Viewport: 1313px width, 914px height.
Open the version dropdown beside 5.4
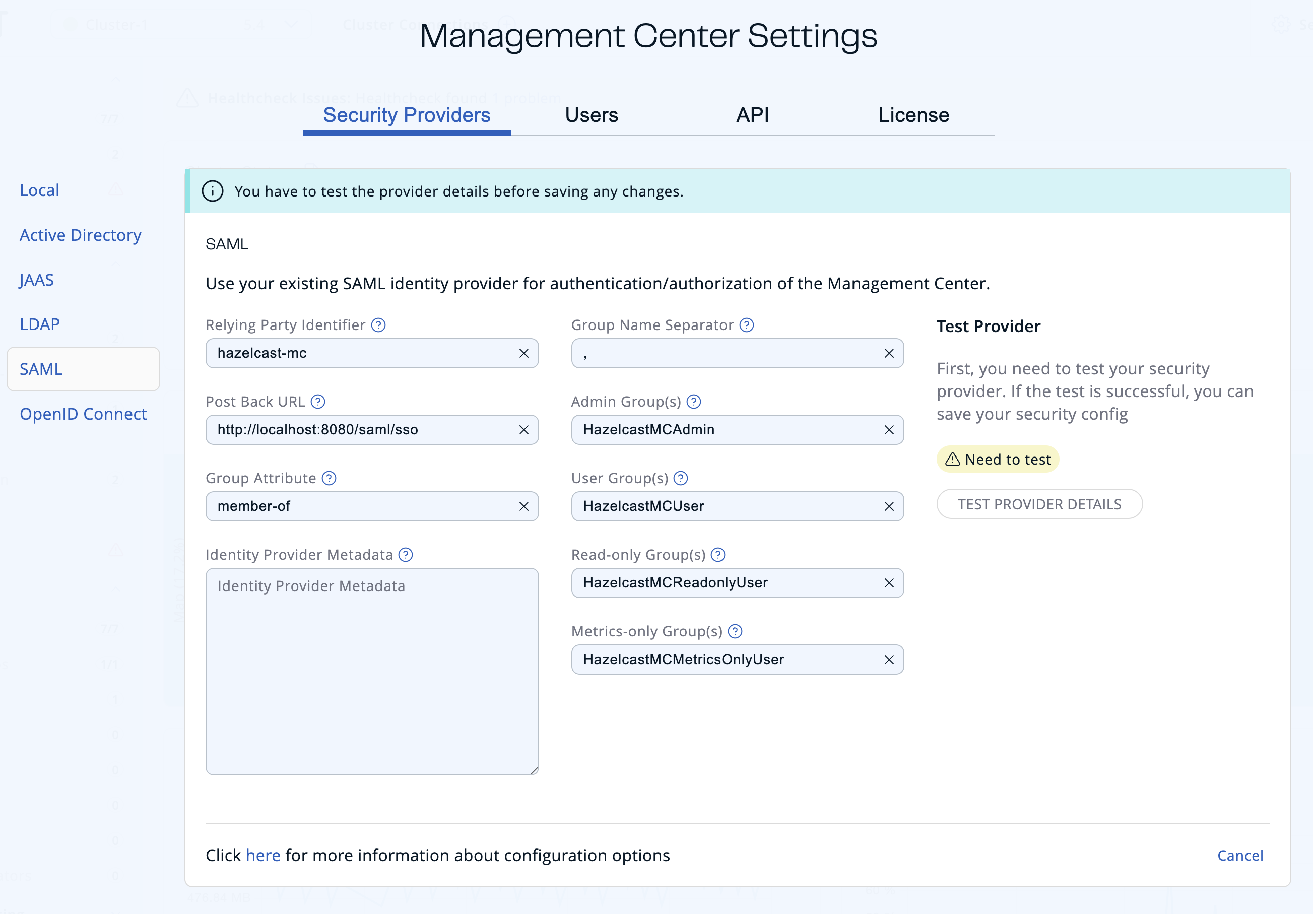pyautogui.click(x=291, y=25)
